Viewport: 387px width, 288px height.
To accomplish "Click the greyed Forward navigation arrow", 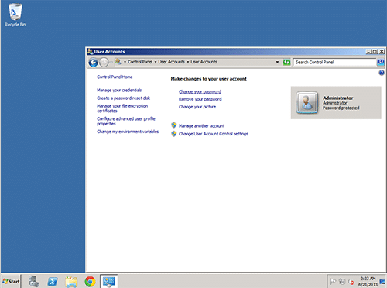I will point(104,63).
